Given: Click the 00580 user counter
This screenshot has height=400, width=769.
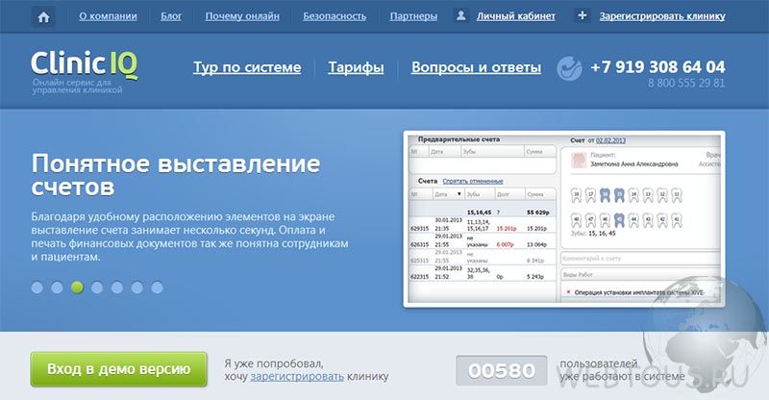Looking at the screenshot, I should (501, 370).
